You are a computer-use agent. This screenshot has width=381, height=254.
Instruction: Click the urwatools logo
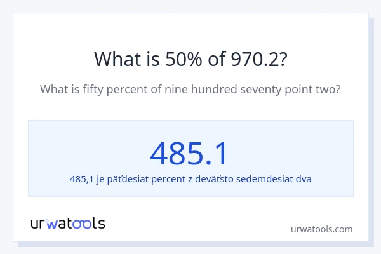click(x=68, y=224)
